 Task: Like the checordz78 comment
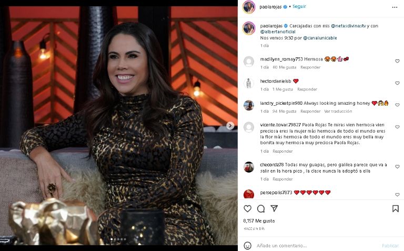pos(397,167)
